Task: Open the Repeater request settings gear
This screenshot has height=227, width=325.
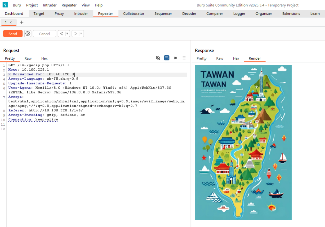Action: tap(28, 34)
